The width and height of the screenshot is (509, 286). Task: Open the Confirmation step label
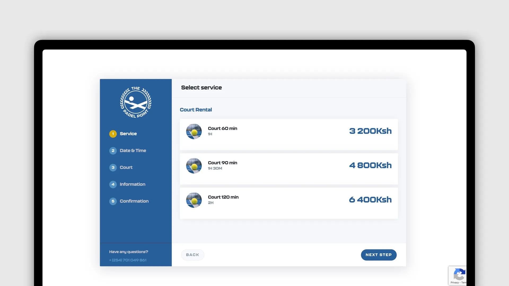pos(134,201)
